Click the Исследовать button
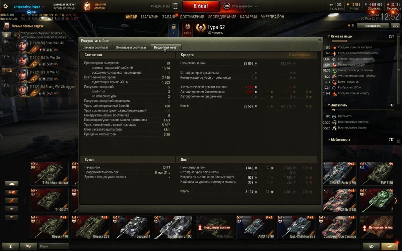This screenshot has height=251, width=402. pyautogui.click(x=373, y=25)
